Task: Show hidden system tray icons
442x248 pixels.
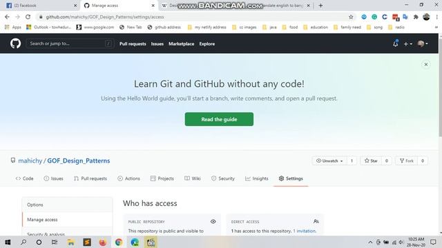Action: 370,242
